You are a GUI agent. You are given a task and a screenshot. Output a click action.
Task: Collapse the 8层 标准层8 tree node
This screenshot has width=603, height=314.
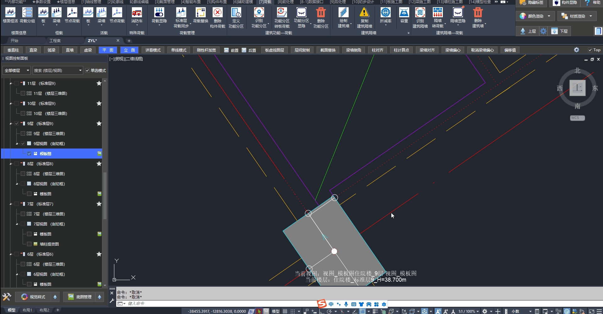click(x=11, y=164)
